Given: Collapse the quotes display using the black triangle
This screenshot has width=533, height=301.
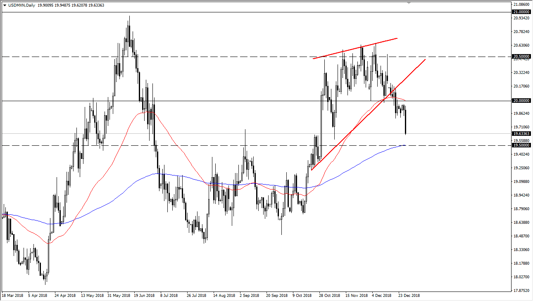Looking at the screenshot, I should (4, 5).
